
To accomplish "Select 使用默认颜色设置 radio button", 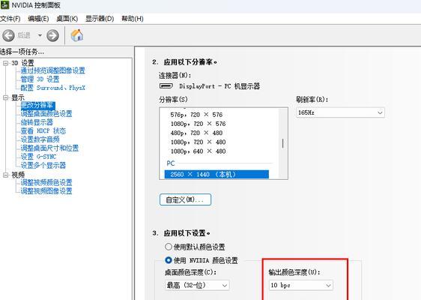I will pyautogui.click(x=169, y=247).
